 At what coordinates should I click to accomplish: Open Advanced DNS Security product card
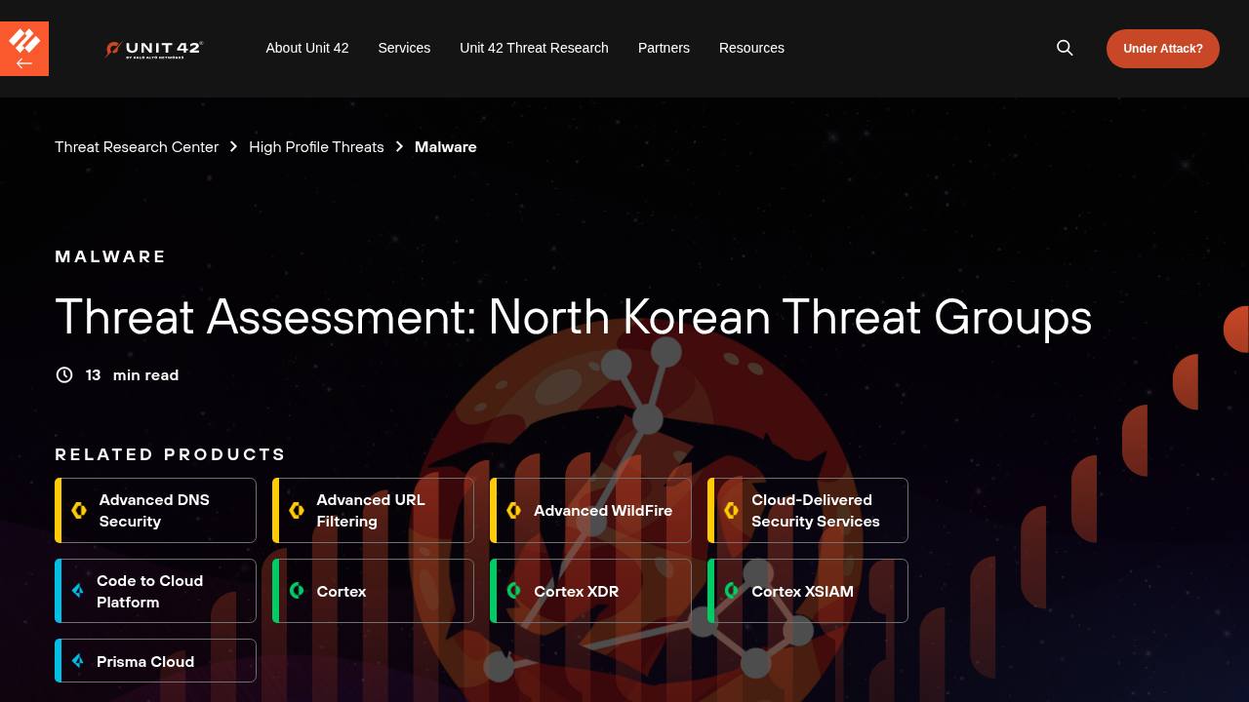155,510
